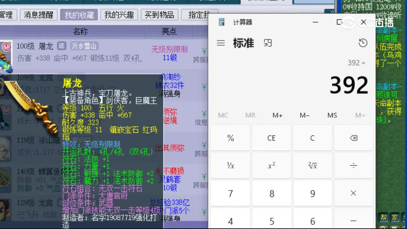Click the divide key on calculator

353,165
